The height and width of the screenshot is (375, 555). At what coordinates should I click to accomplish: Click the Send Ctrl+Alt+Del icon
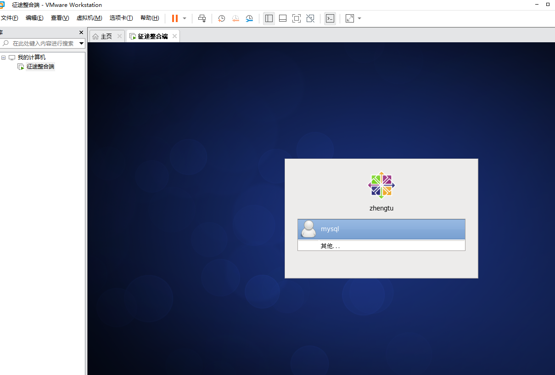202,18
